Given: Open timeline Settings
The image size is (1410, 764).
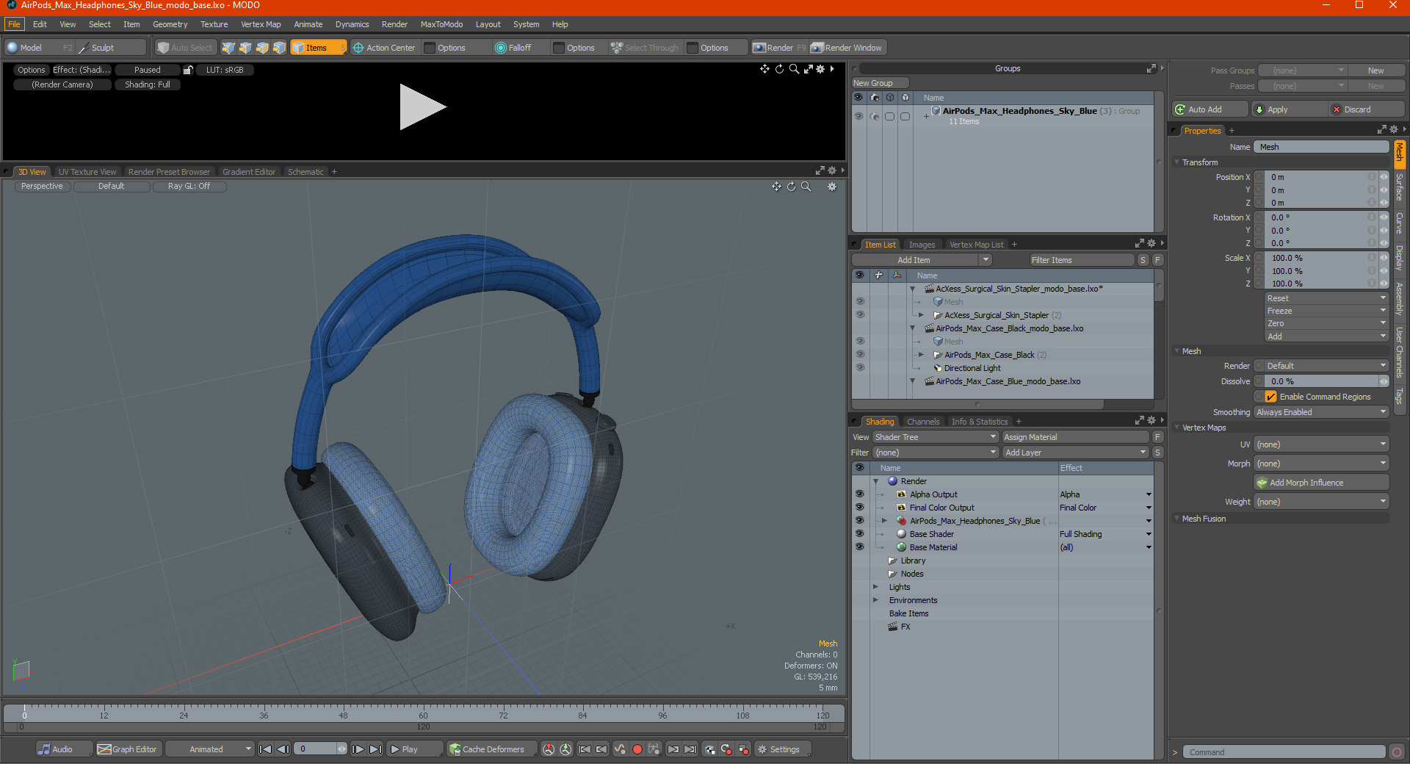Looking at the screenshot, I should [783, 749].
